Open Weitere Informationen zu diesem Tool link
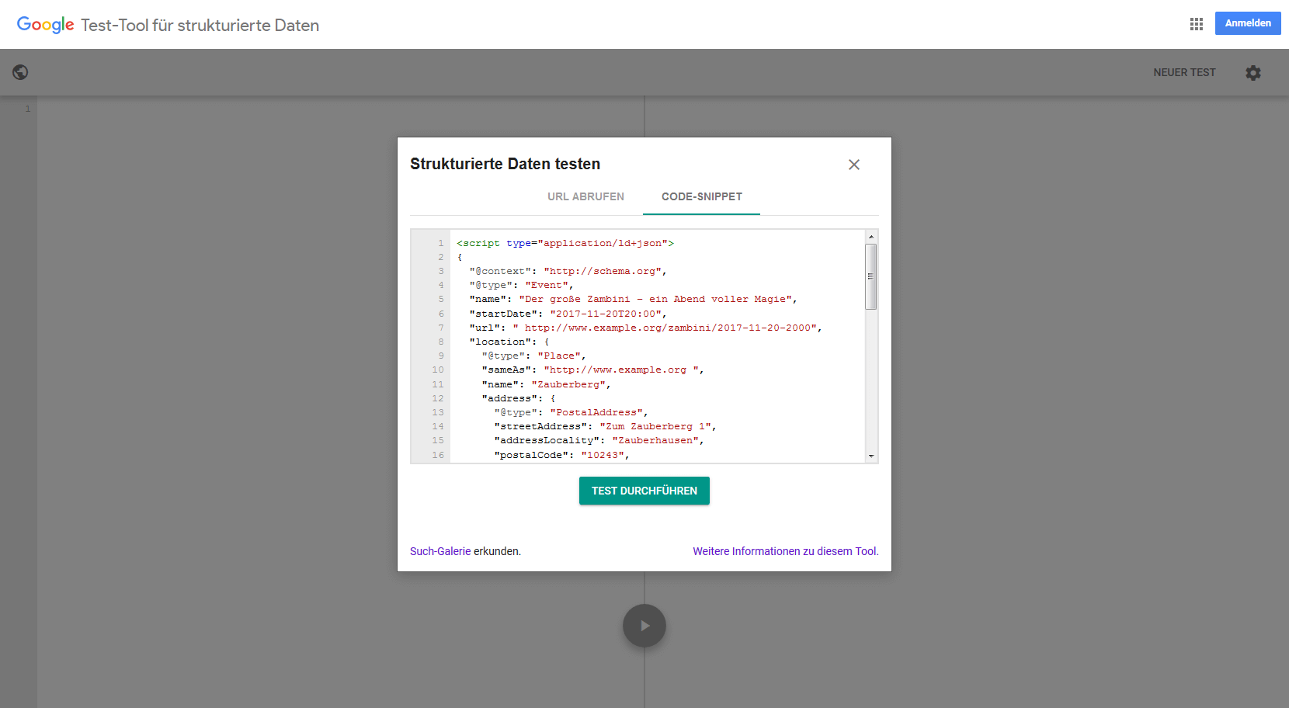The image size is (1289, 708). [x=785, y=551]
